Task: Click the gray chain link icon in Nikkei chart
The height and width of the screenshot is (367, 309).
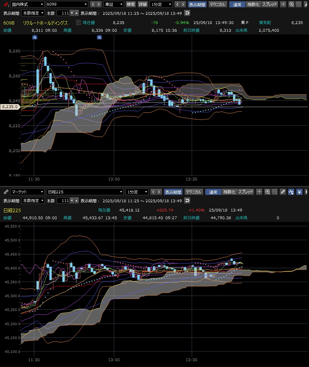Action: coord(6,192)
